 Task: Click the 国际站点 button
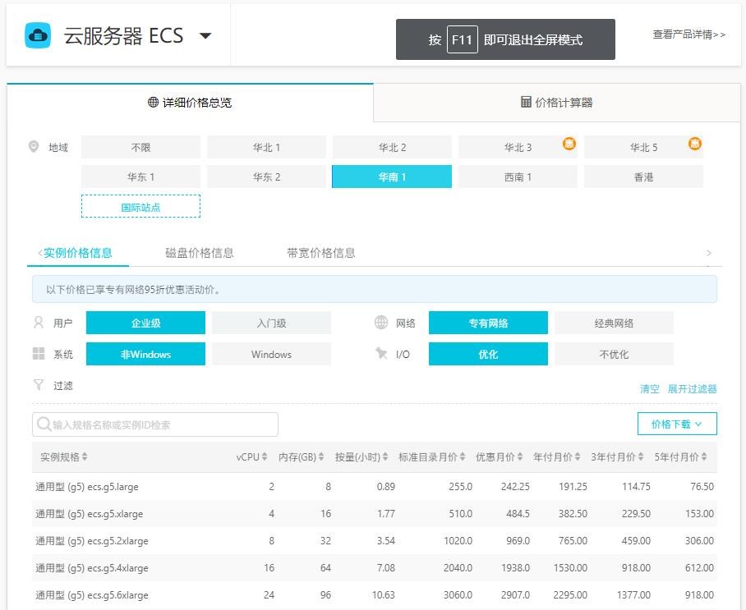click(x=140, y=206)
